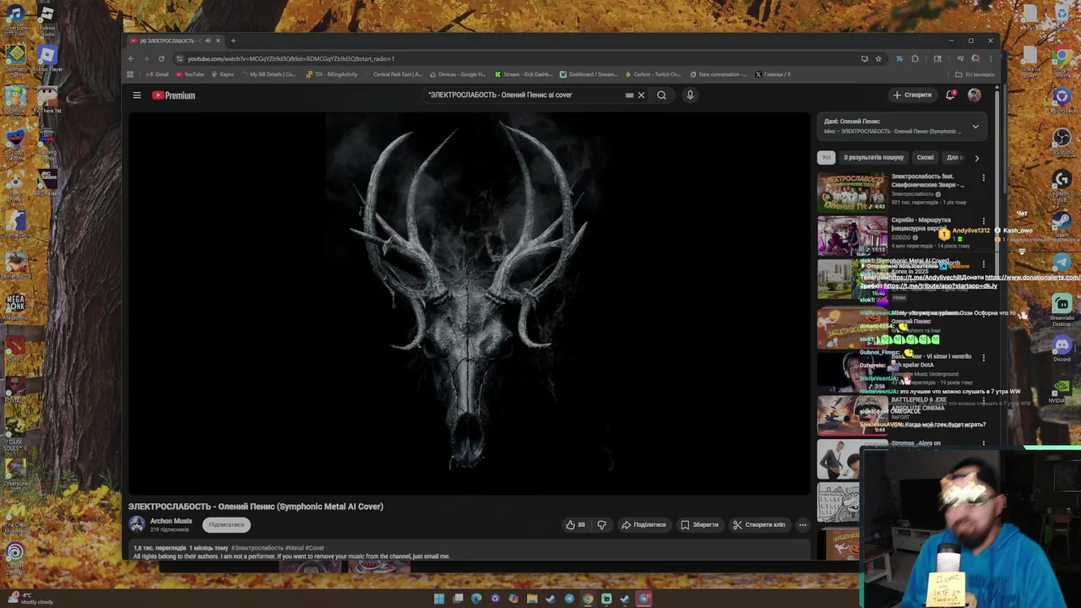The image size is (1081, 608).
Task: Show more filter chips with arrow
Action: click(977, 158)
